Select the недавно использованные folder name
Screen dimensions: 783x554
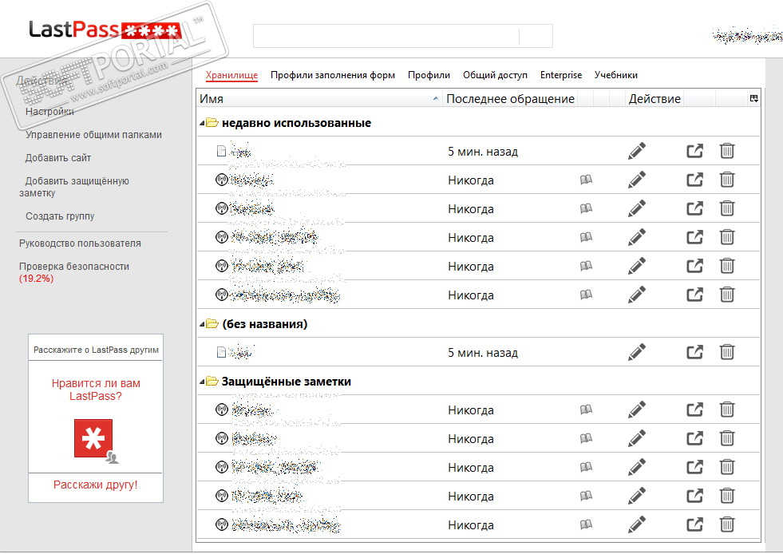297,123
